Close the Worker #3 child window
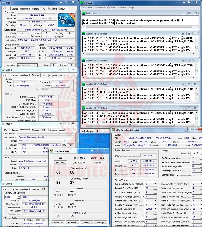Image resolution: width=202 pixels, height=227 pixels. [x=195, y=84]
